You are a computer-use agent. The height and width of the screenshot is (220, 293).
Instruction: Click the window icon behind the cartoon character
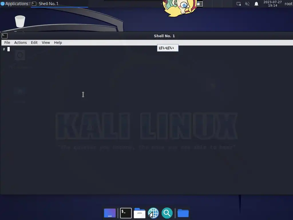coord(199,4)
